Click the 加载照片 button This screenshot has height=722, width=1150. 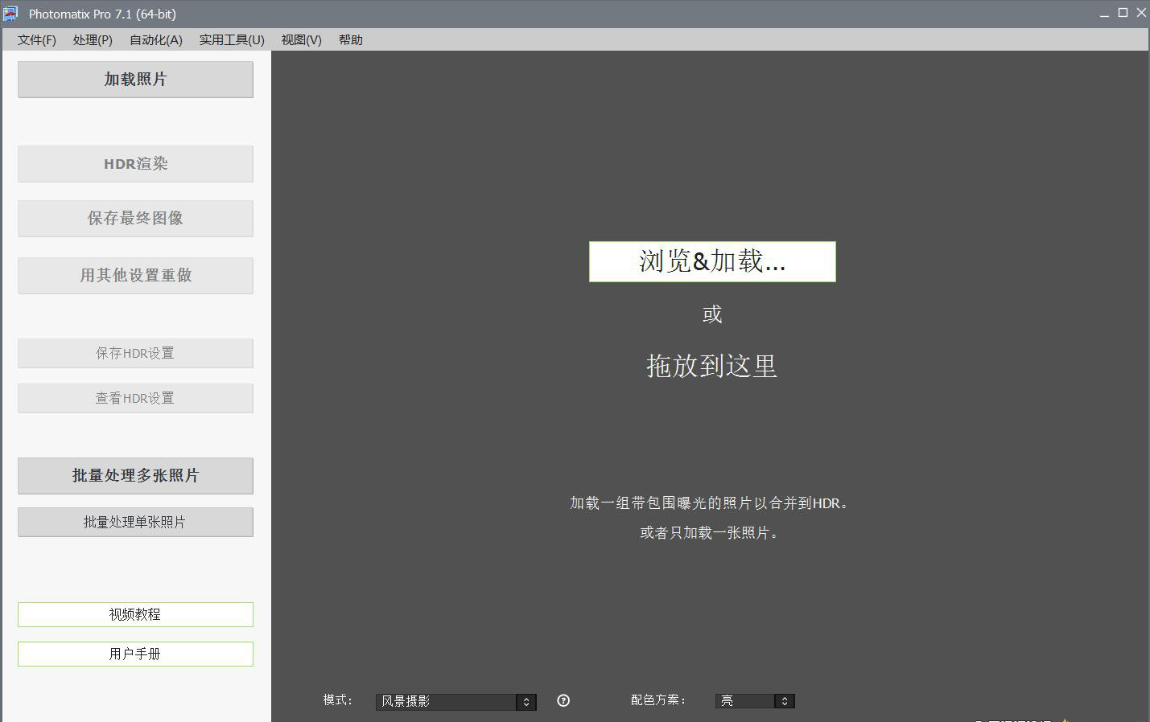pos(135,80)
